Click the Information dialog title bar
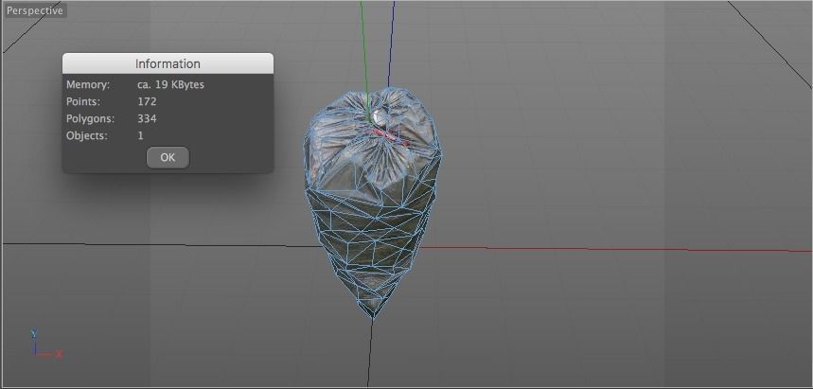813x389 pixels. 168,63
